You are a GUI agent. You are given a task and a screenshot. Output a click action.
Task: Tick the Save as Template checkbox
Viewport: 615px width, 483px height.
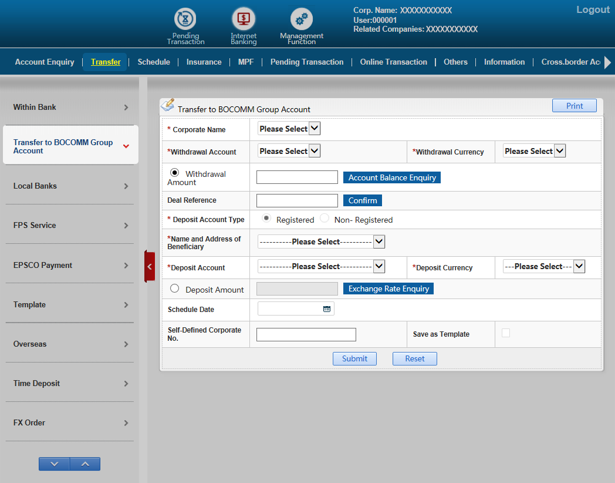tap(506, 333)
